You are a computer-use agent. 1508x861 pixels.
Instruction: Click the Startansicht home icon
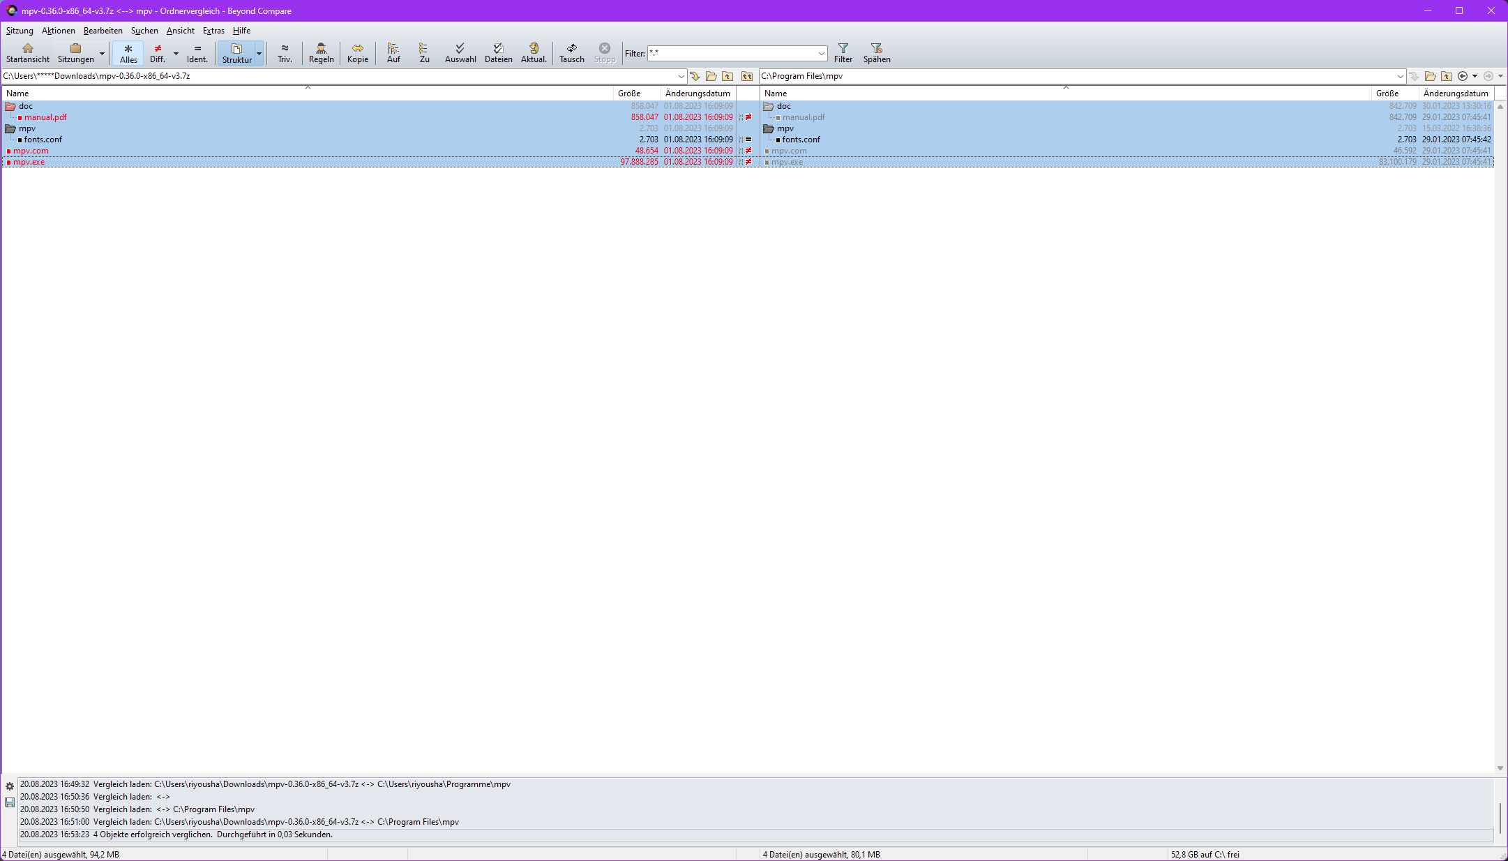28,48
